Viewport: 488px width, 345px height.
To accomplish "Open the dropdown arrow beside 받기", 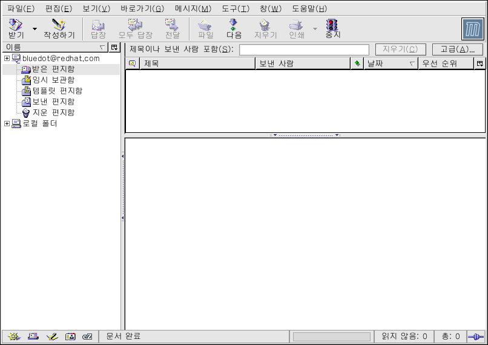I will coord(35,29).
